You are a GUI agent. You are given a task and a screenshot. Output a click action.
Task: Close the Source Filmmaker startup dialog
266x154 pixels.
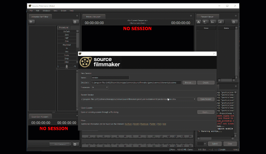coord(214,54)
